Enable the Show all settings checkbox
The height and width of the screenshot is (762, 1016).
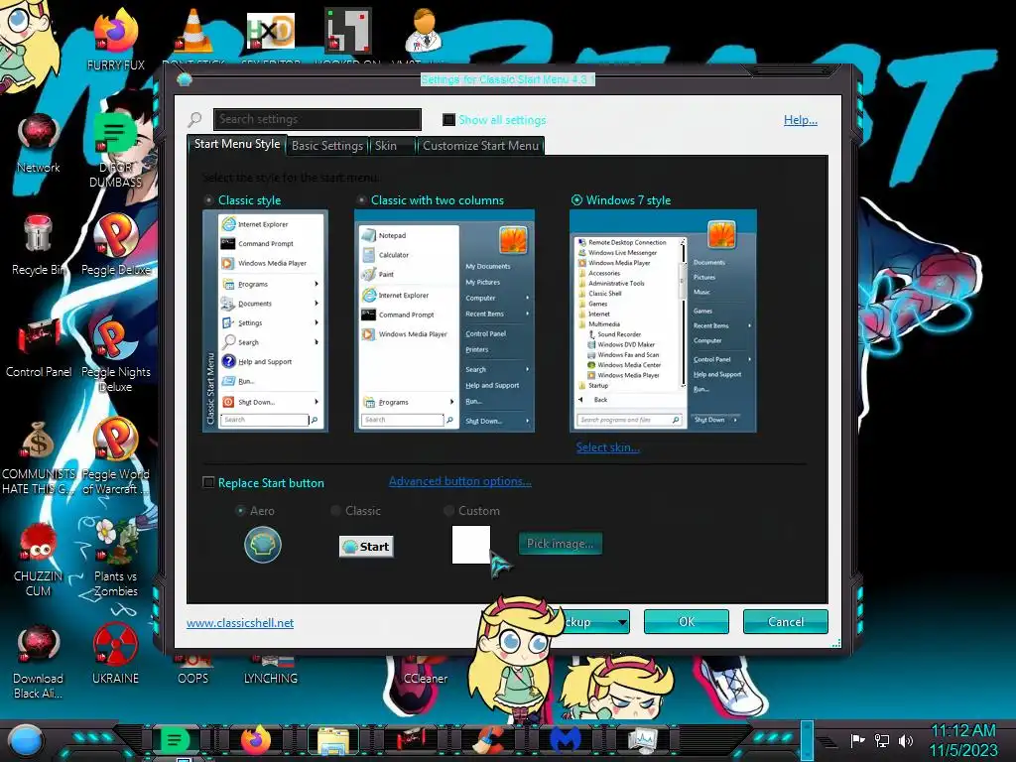(x=448, y=120)
